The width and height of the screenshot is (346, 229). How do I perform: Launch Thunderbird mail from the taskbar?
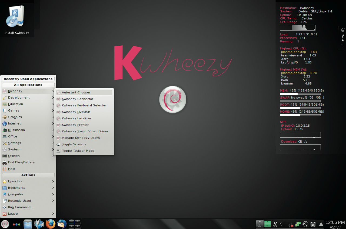(x=62, y=224)
